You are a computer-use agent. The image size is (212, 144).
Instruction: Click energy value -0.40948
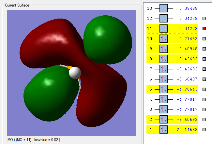(187, 49)
